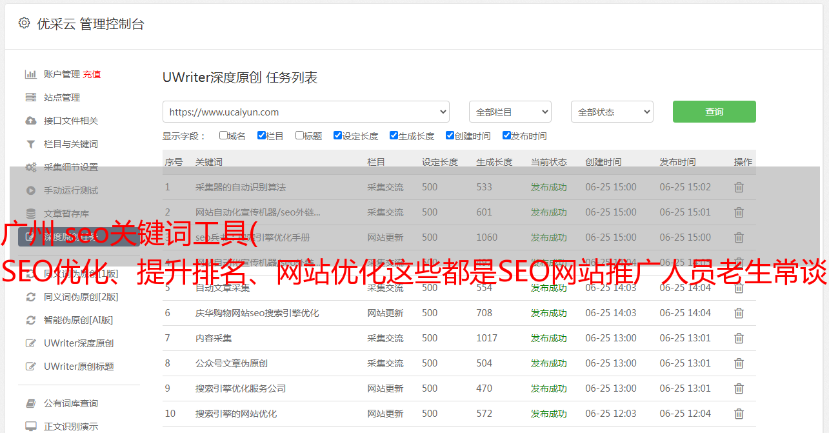Click the 栏目与关键词 filter icon
Screen dimensions: 829x433
click(30, 144)
